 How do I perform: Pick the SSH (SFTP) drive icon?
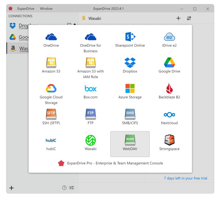pos(51,114)
